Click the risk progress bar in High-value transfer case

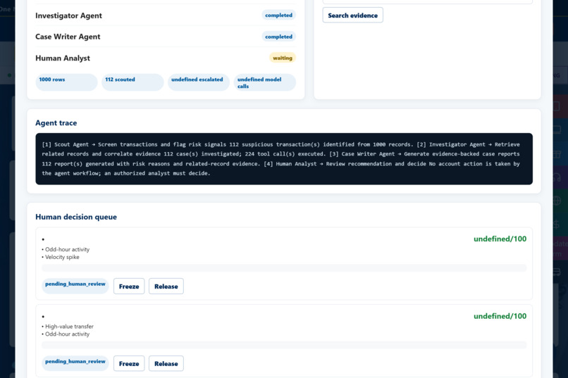[x=284, y=345]
